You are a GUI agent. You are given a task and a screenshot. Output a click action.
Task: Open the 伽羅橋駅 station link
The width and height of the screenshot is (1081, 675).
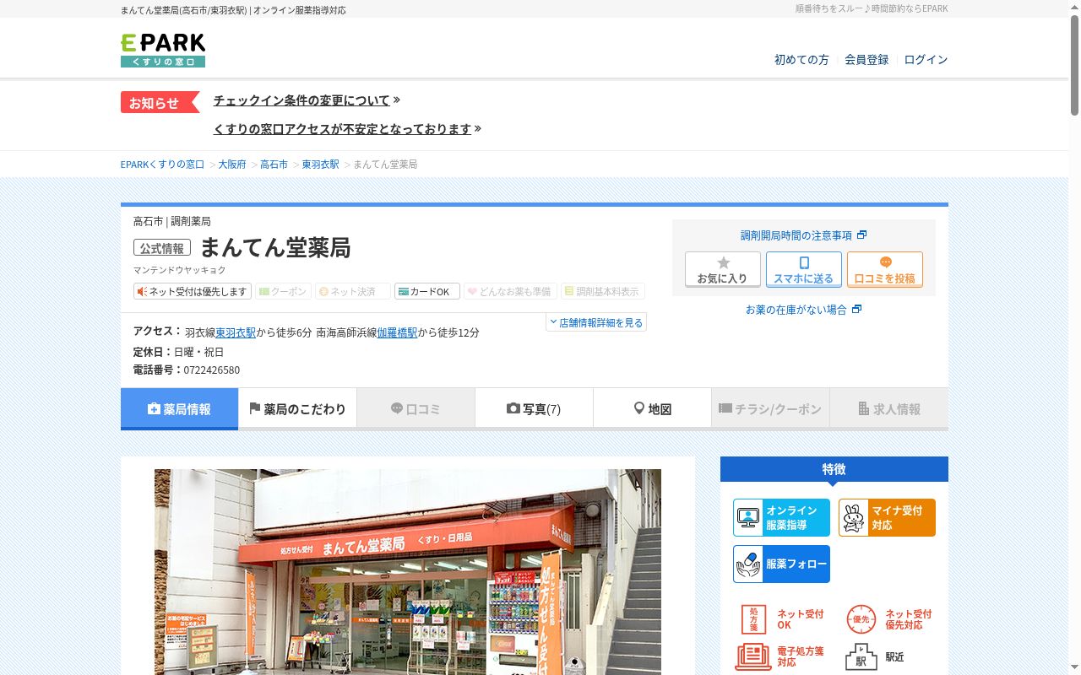pos(397,332)
